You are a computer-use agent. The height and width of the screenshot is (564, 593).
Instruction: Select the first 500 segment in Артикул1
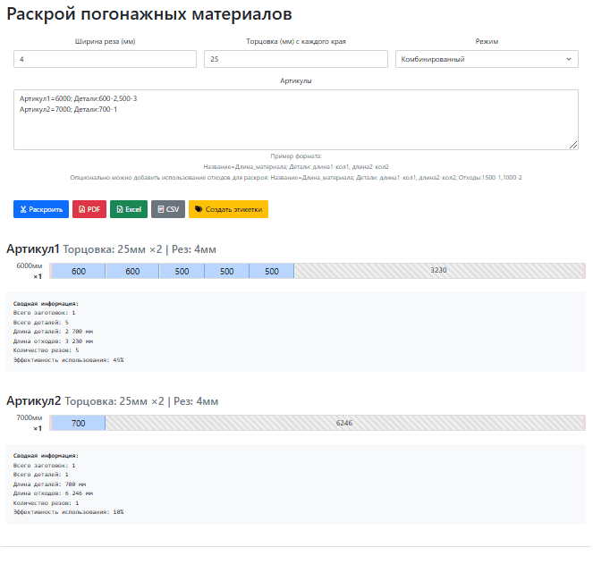pos(182,271)
